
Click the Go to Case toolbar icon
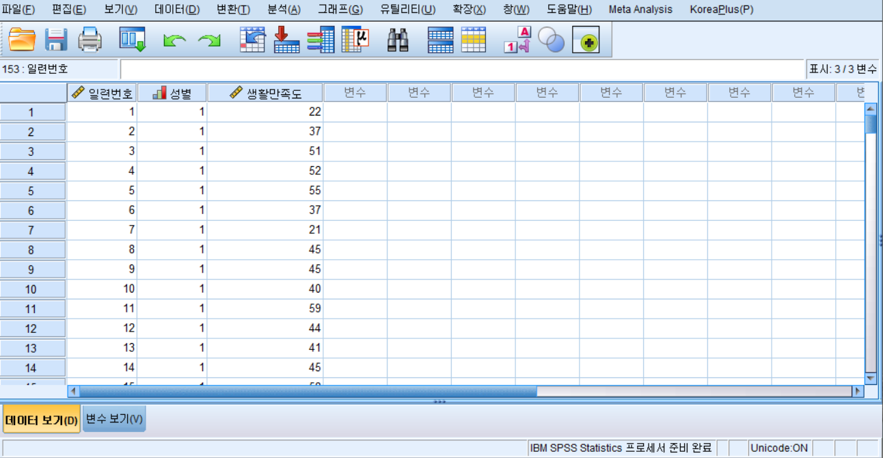253,40
